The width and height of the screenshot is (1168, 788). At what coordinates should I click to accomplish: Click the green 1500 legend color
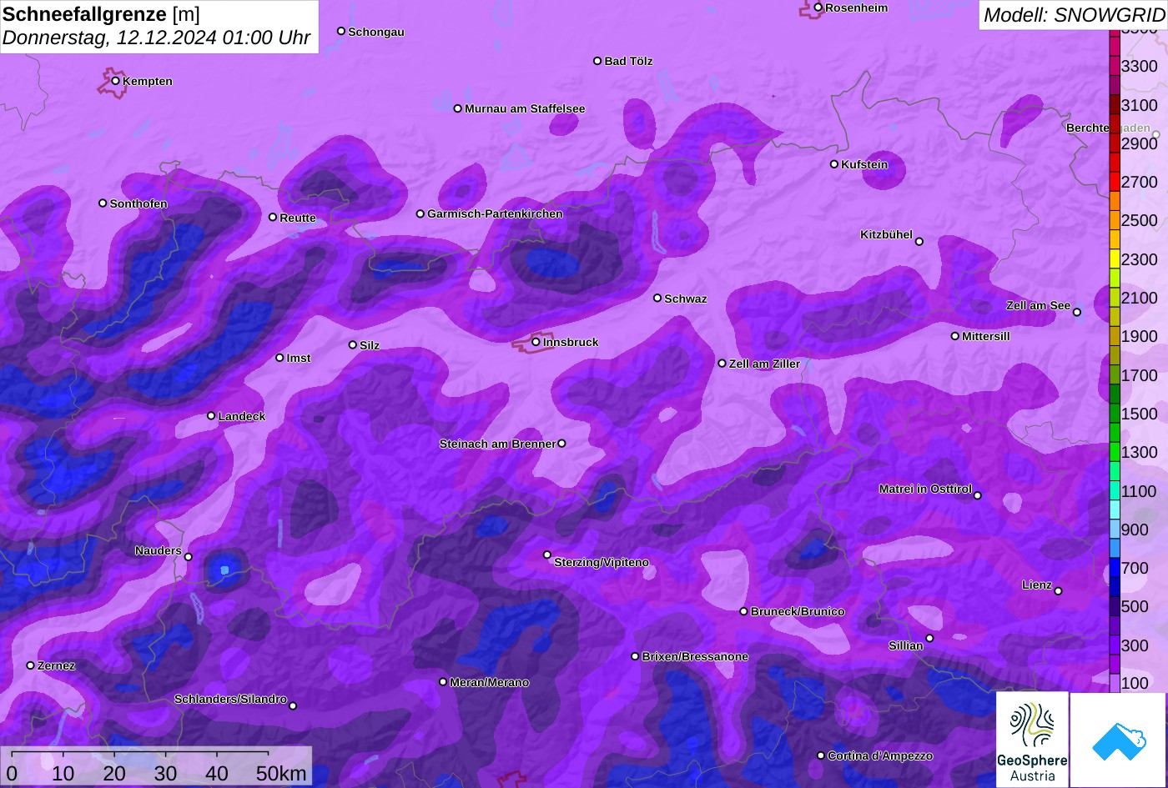1115,414
